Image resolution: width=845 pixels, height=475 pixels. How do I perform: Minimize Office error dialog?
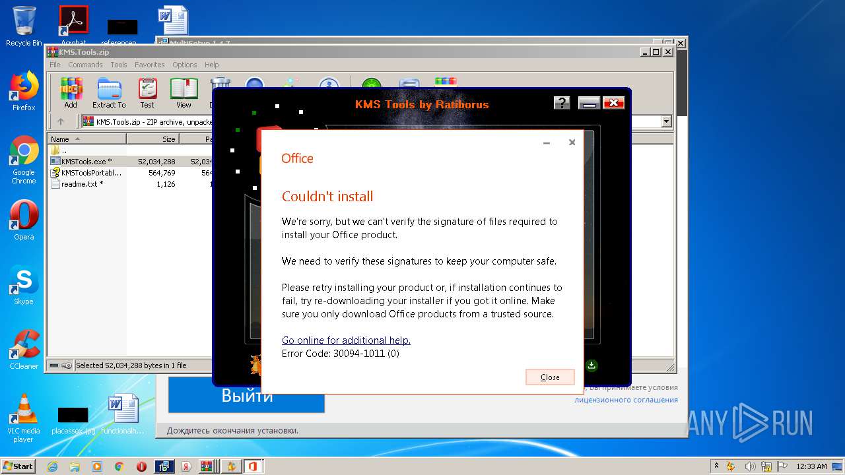tap(547, 142)
